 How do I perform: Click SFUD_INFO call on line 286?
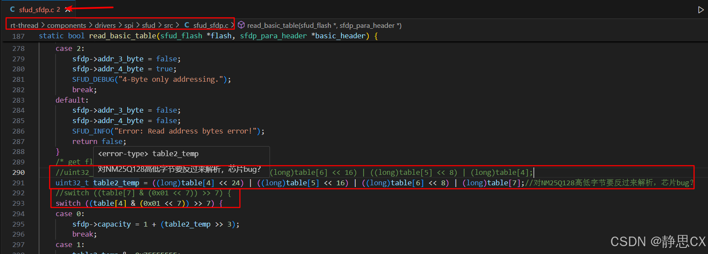tap(169, 131)
